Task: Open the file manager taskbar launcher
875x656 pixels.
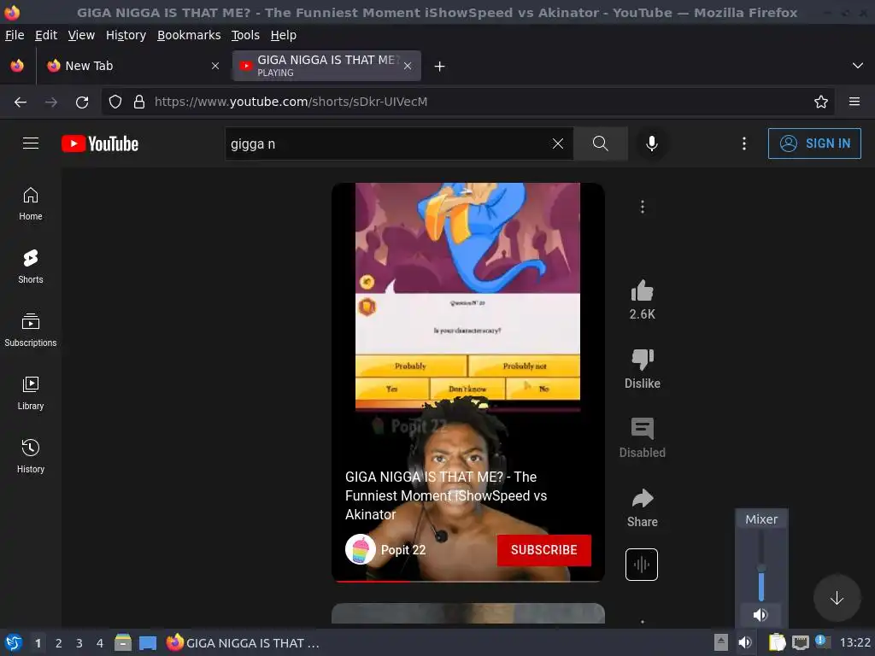Action: coord(123,642)
